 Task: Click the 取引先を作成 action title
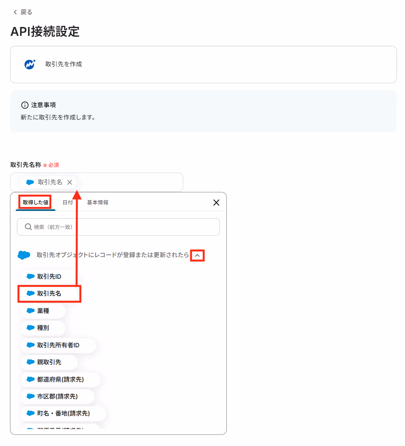pyautogui.click(x=64, y=64)
